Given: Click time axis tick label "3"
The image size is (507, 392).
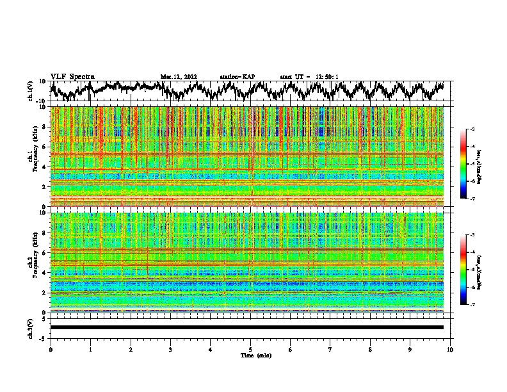Looking at the screenshot, I should click(170, 350).
